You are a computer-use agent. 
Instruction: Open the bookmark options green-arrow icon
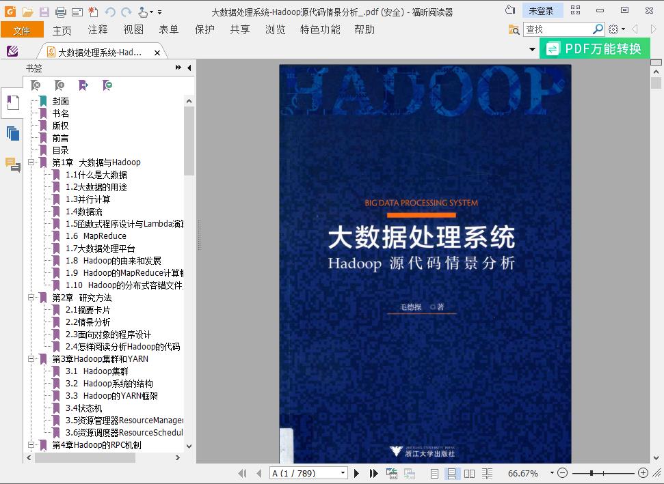click(107, 85)
